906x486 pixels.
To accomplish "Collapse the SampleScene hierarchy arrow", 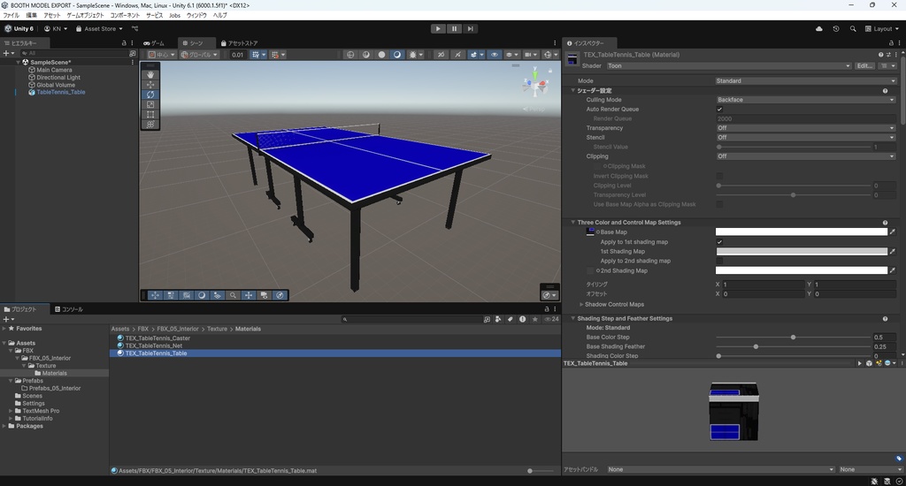I will [19, 62].
